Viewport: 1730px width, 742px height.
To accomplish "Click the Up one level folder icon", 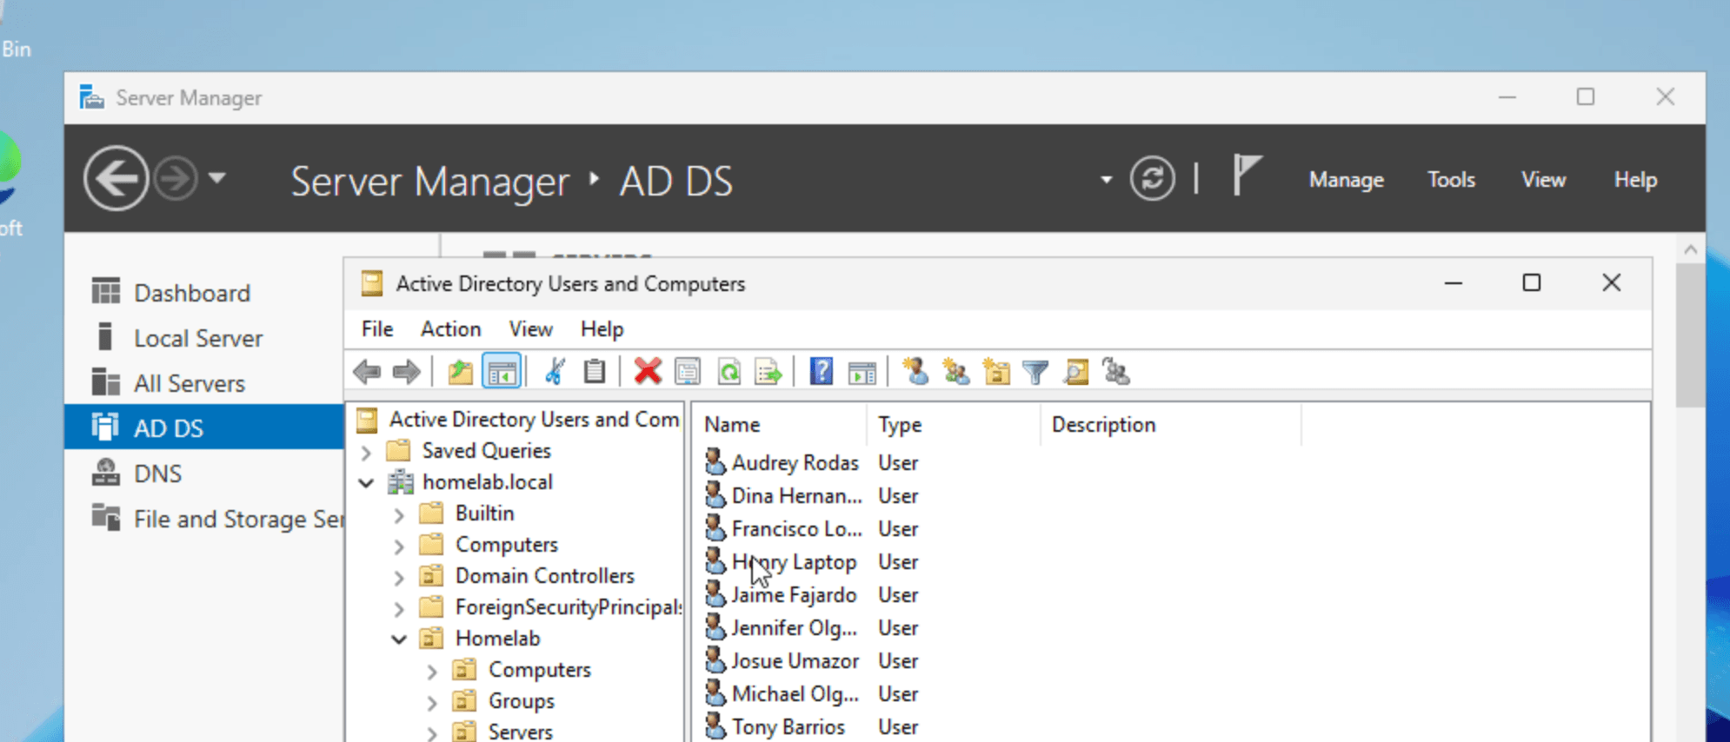I will pos(460,372).
